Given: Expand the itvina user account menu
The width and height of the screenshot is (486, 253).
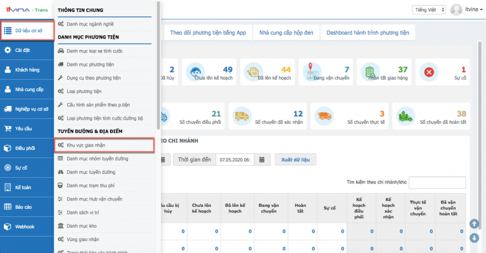Looking at the screenshot, I should click(x=466, y=9).
